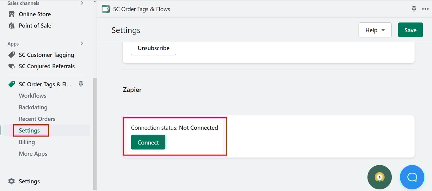This screenshot has width=432, height=191.
Task: Go to Backdating page
Action: point(33,107)
